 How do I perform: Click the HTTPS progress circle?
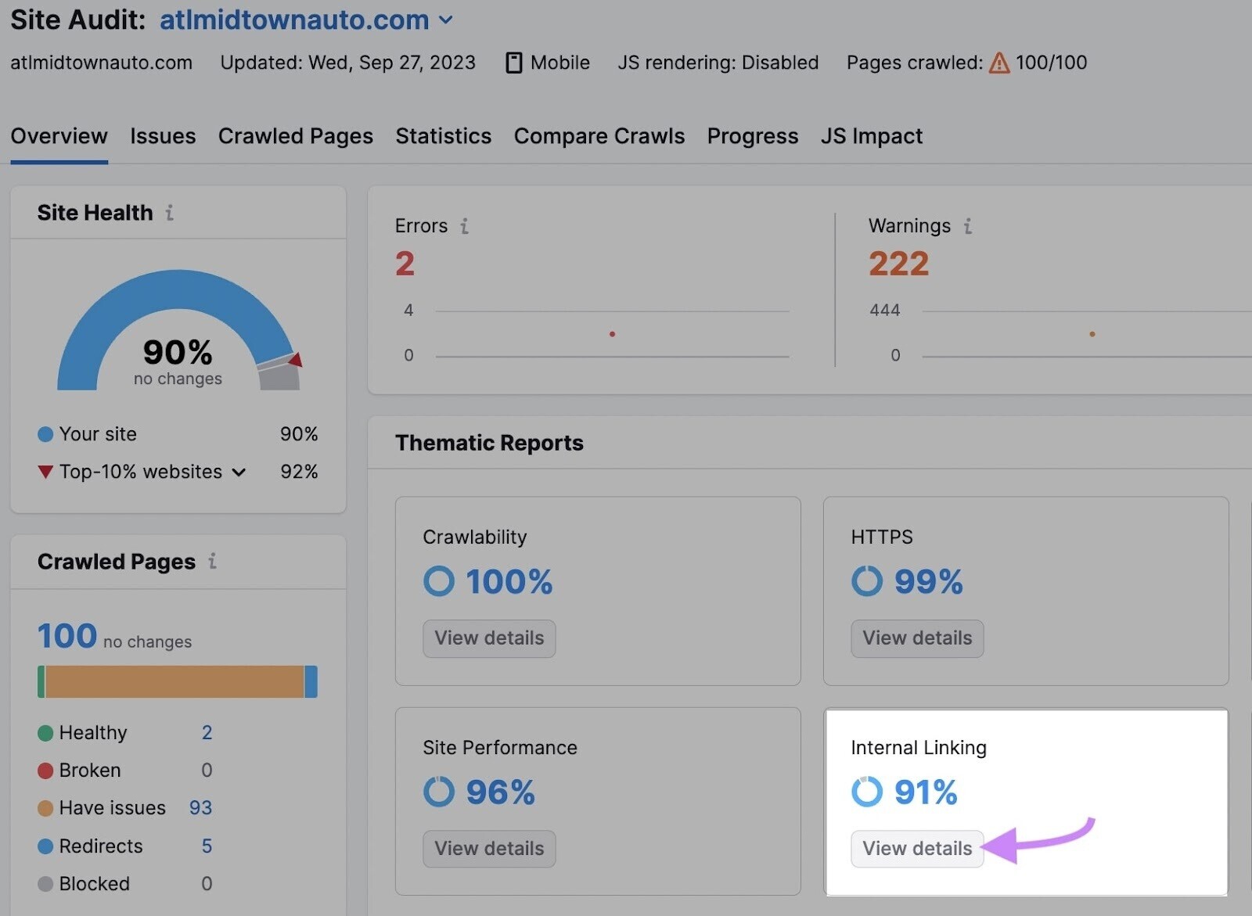tap(867, 581)
